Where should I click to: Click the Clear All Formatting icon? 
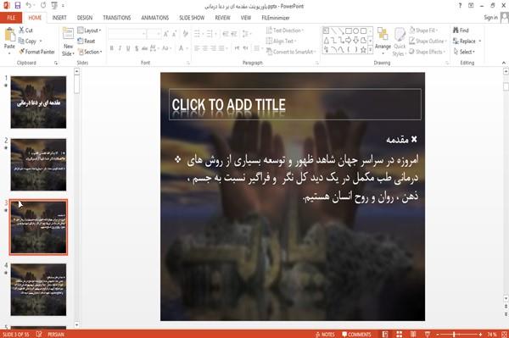click(x=185, y=33)
